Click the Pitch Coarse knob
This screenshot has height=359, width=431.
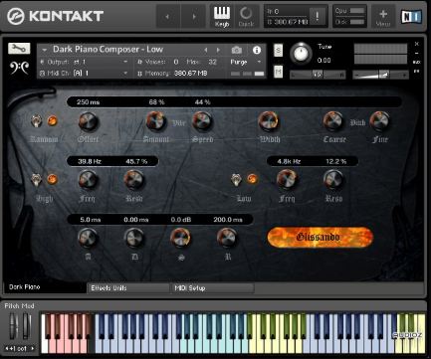coord(332,120)
